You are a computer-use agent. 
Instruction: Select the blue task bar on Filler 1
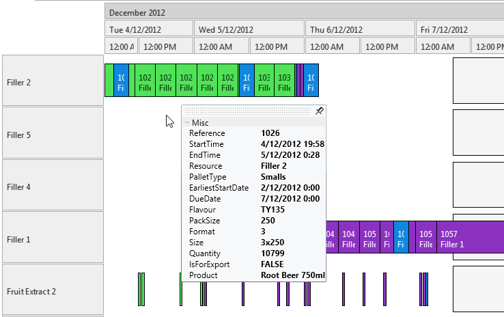[x=402, y=238]
